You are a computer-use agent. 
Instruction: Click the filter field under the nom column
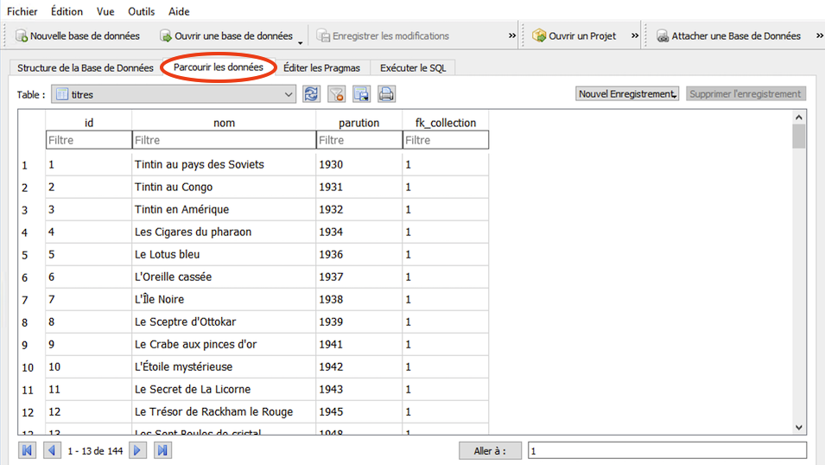224,140
